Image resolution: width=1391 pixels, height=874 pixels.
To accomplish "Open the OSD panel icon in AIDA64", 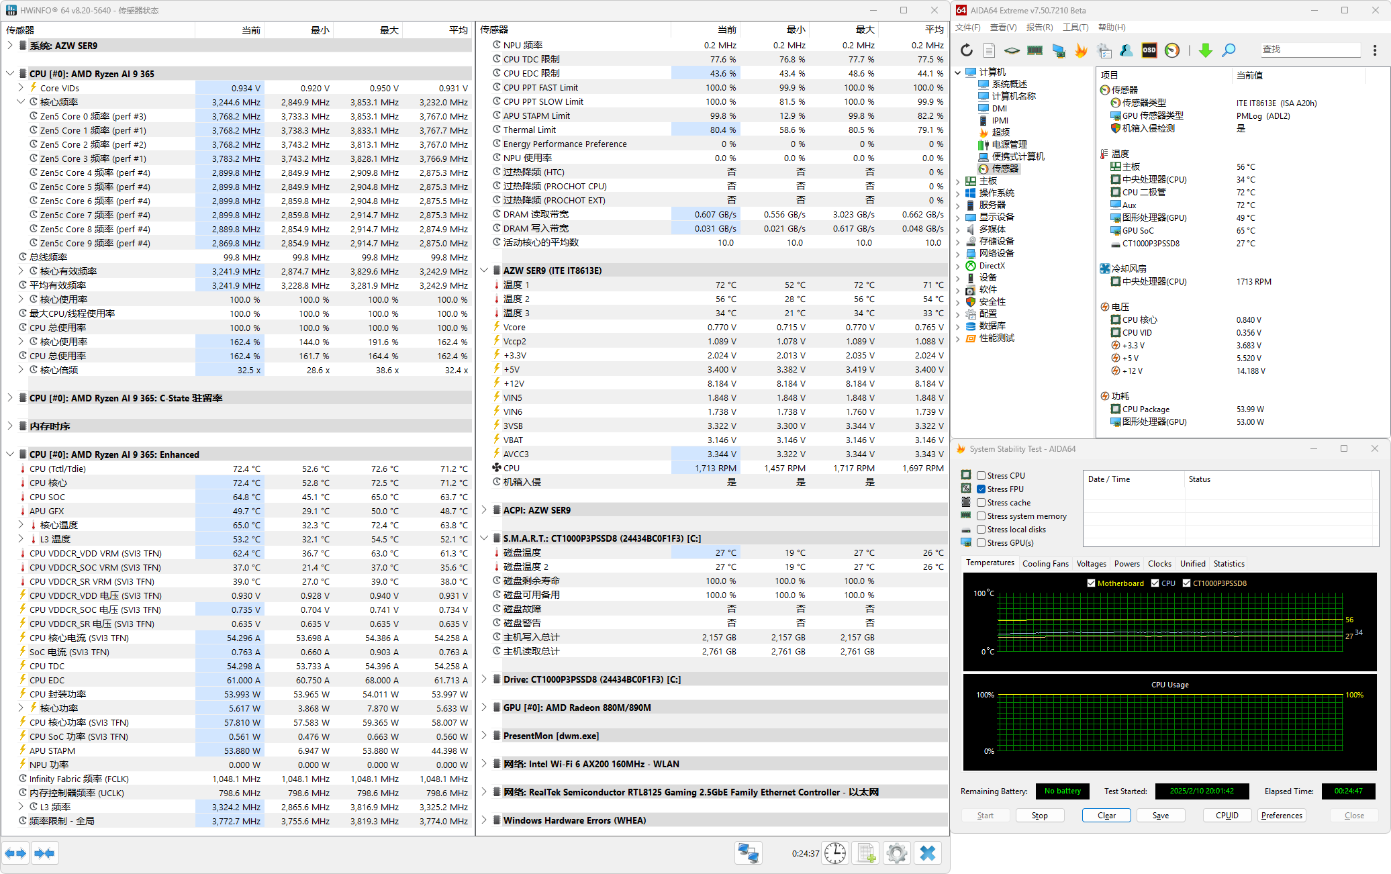I will (x=1149, y=50).
